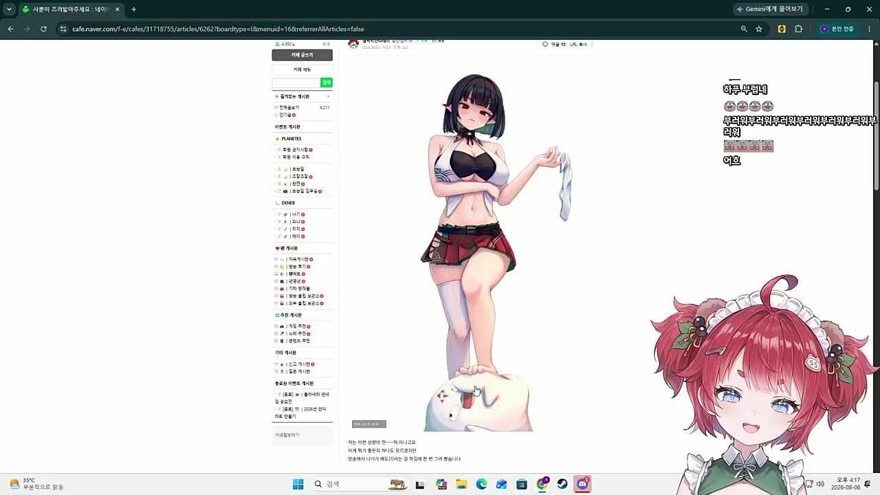Reload the current page

coord(43,29)
